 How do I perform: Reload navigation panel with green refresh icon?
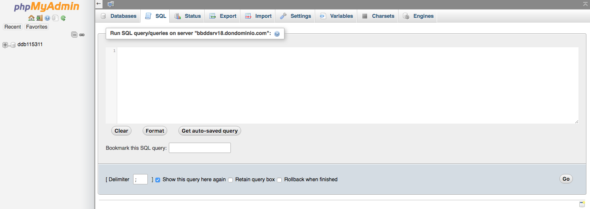[63, 18]
